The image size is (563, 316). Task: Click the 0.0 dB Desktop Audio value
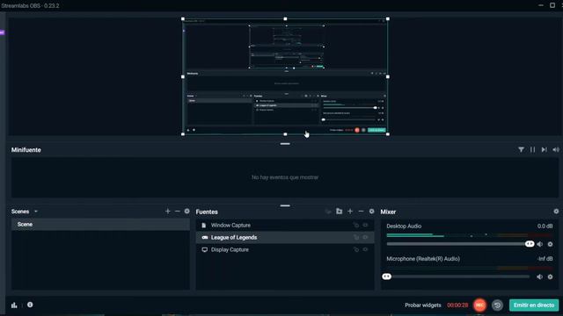pos(545,226)
